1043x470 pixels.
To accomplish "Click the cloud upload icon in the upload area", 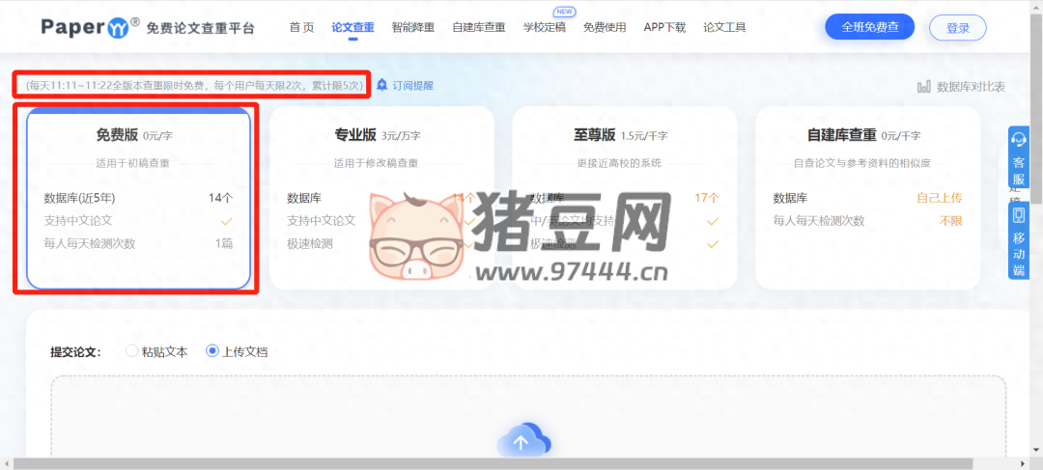I will click(x=522, y=442).
